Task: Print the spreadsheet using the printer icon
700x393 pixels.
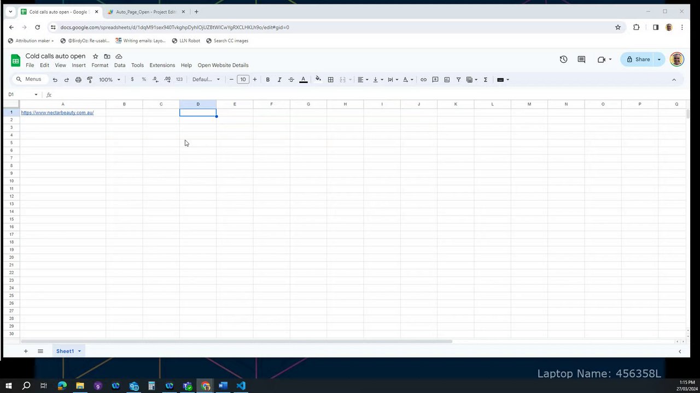Action: (78, 80)
